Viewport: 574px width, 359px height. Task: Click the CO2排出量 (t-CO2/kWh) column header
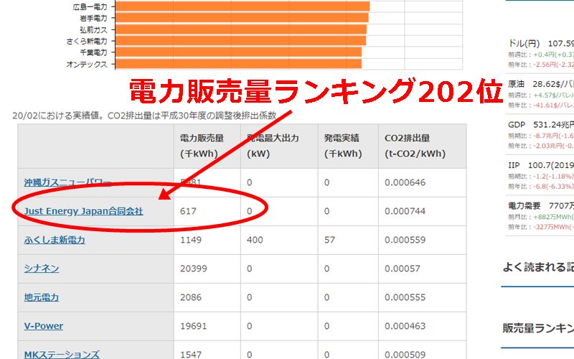click(x=423, y=146)
